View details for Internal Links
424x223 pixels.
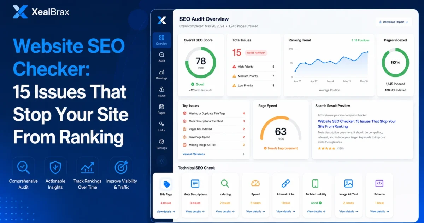[x=286, y=212]
